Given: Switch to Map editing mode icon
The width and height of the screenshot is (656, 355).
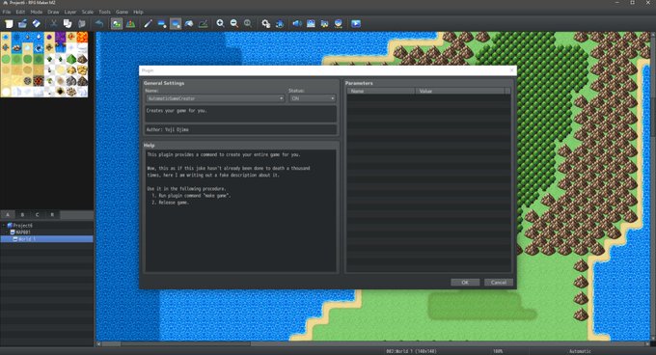Looking at the screenshot, I should 117,23.
